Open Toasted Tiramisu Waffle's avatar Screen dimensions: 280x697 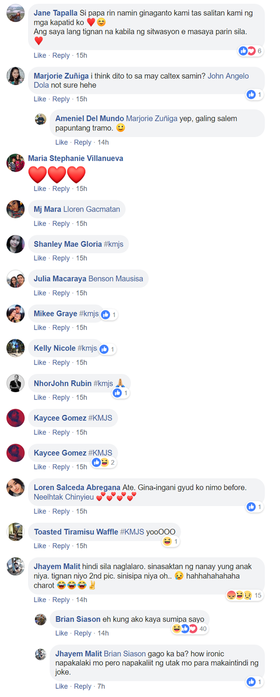coord(16,532)
